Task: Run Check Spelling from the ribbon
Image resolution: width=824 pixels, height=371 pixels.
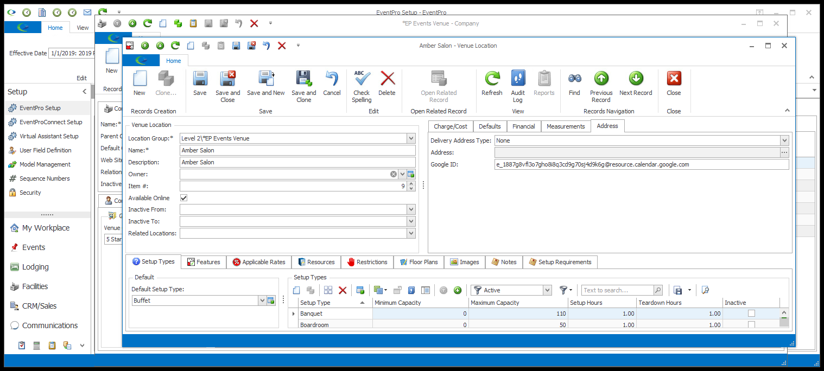Action: point(362,87)
